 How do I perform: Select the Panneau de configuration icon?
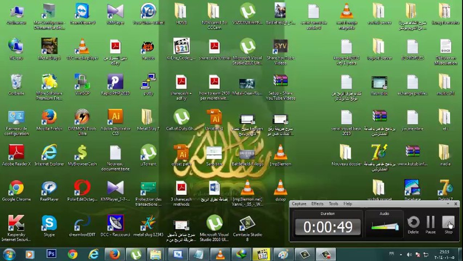[16, 123]
